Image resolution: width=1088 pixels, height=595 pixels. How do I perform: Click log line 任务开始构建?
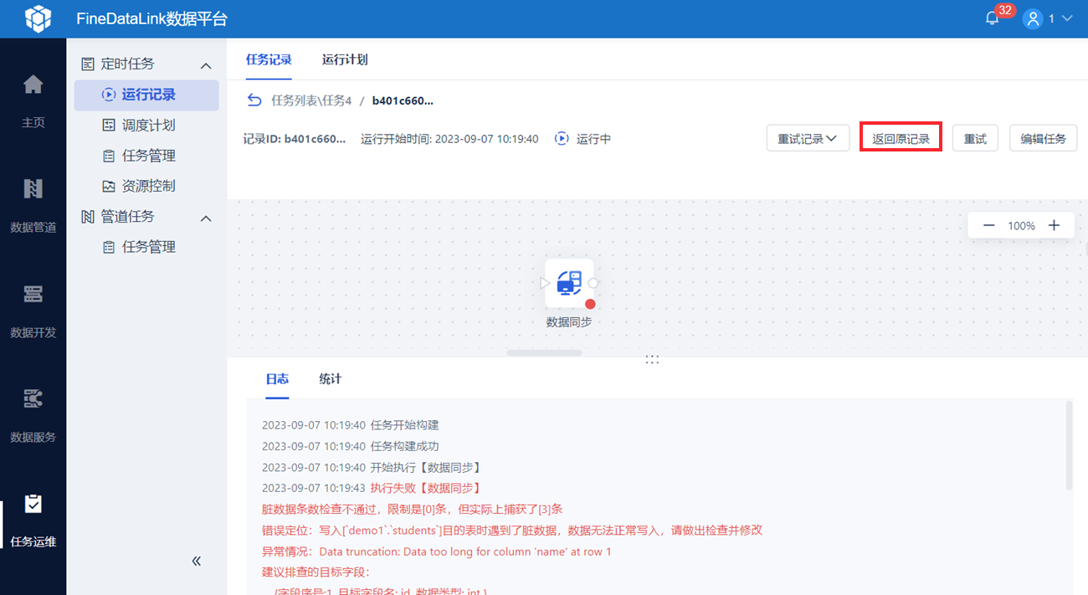click(350, 425)
